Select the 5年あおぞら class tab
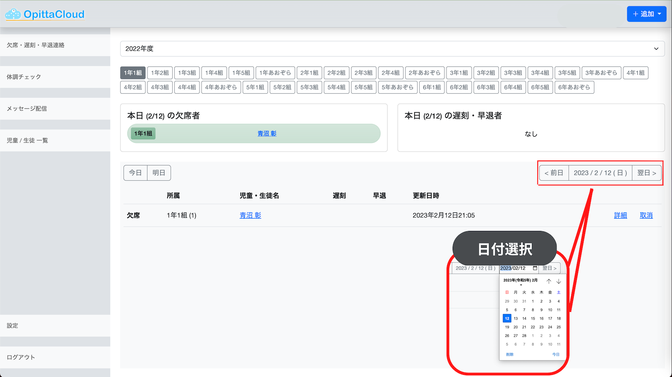The image size is (672, 377). point(398,87)
